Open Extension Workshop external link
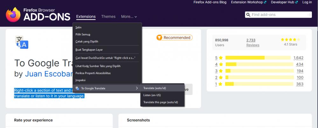This screenshot has height=128, width=318. tap(249, 2)
